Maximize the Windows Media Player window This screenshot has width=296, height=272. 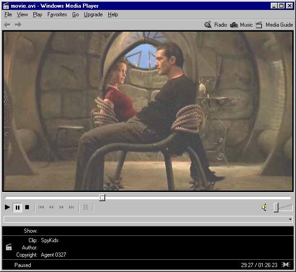pyautogui.click(x=281, y=6)
